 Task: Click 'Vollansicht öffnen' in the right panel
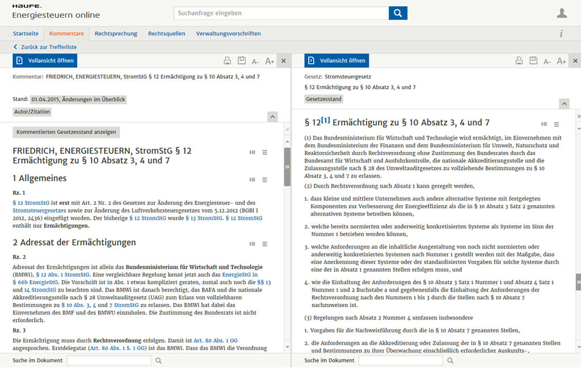[x=336, y=60]
